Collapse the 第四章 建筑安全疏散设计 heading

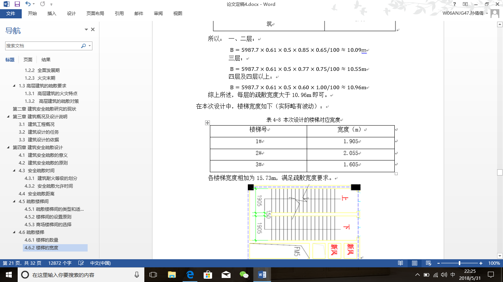[x=8, y=147]
